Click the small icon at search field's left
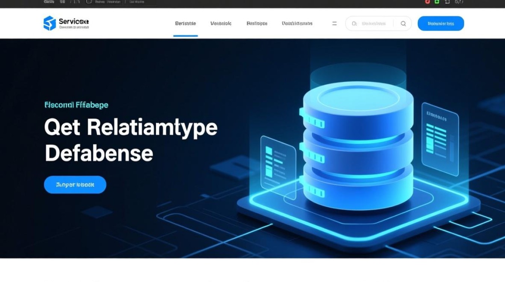 tap(354, 23)
